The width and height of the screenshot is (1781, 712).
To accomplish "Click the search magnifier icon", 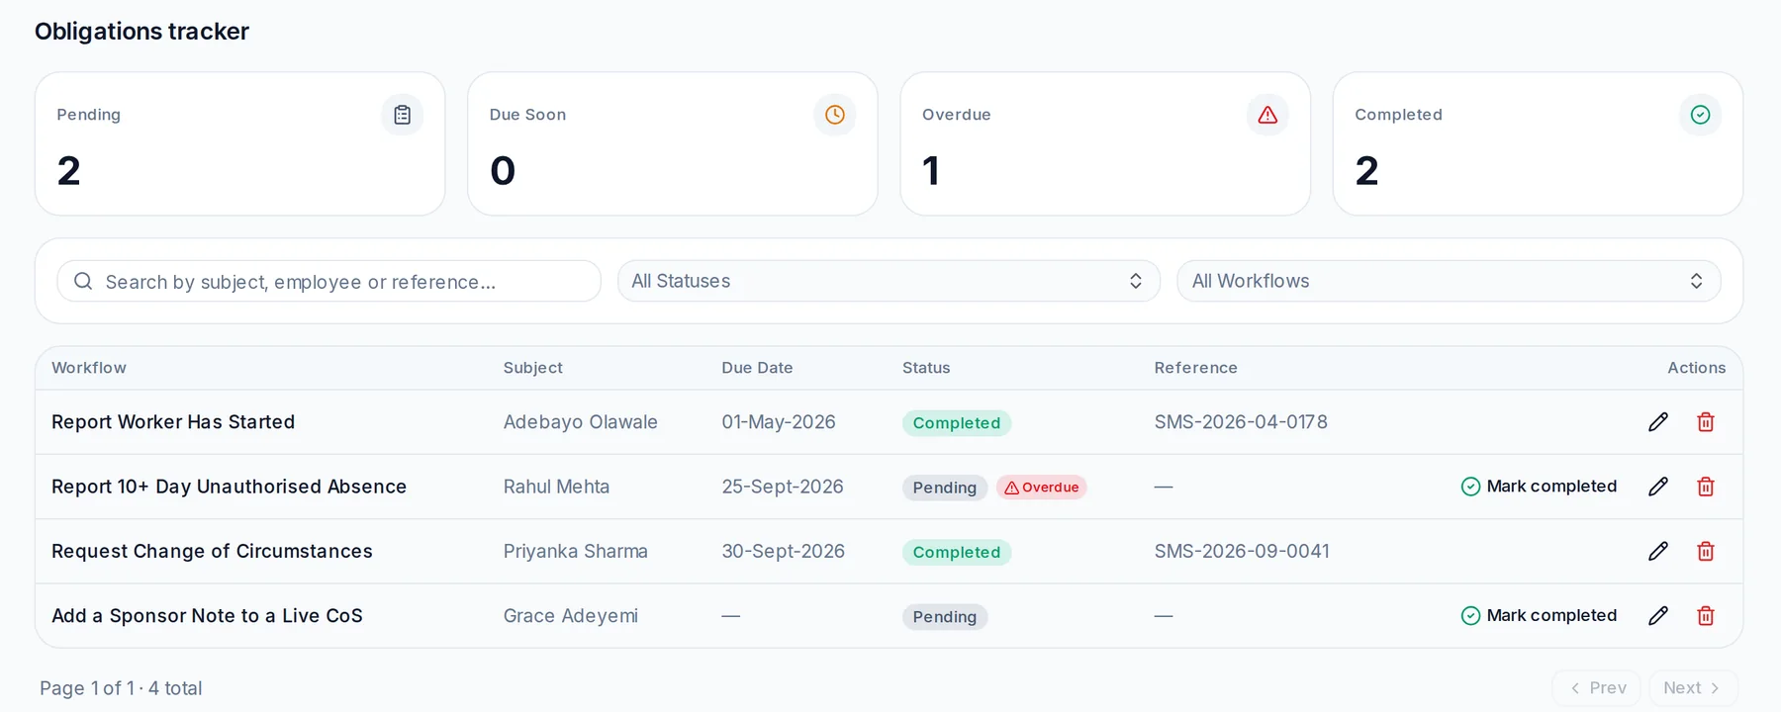I will tap(83, 282).
